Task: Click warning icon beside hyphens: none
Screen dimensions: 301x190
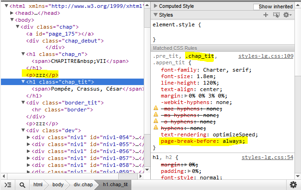Action: (156, 128)
